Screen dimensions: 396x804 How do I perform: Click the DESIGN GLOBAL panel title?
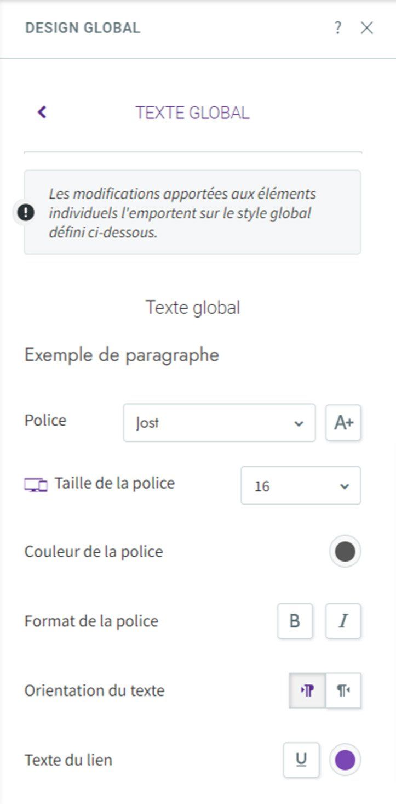click(83, 27)
